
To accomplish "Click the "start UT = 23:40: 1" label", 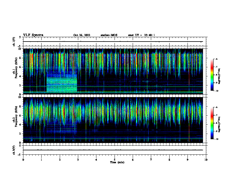I will tap(141, 35).
